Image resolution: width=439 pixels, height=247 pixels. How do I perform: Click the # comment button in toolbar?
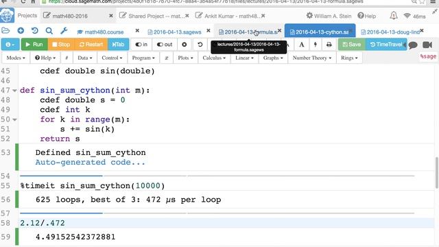67,58
